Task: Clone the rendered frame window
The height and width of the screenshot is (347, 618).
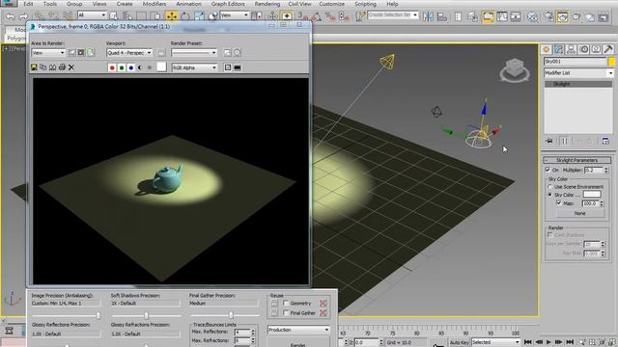Action: (x=52, y=67)
